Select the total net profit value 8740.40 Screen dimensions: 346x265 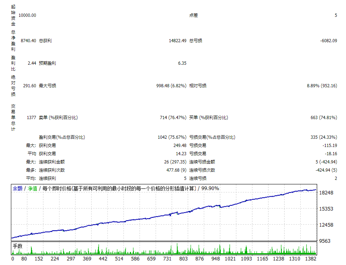pos(28,41)
